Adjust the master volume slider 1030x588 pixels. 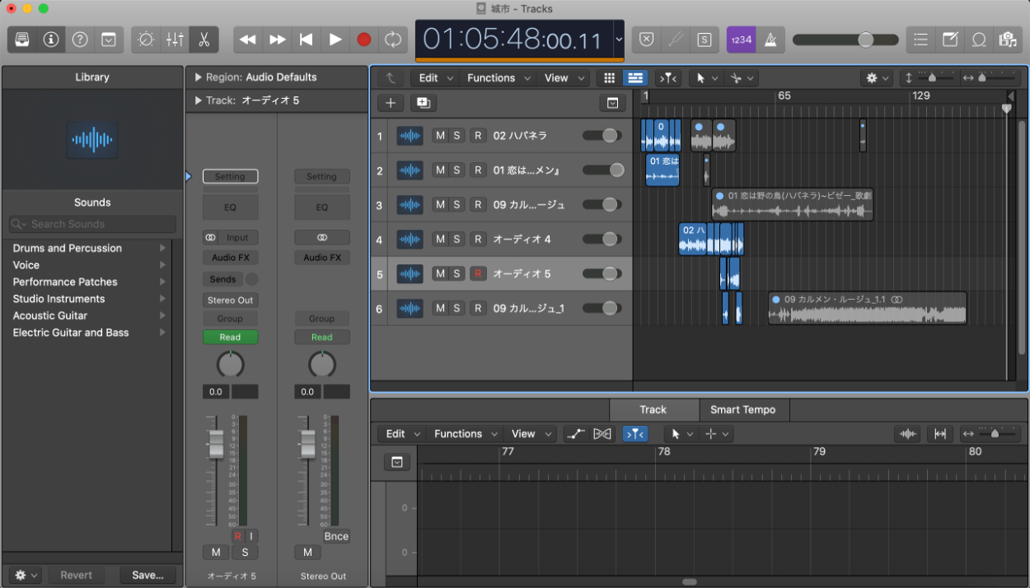click(865, 40)
